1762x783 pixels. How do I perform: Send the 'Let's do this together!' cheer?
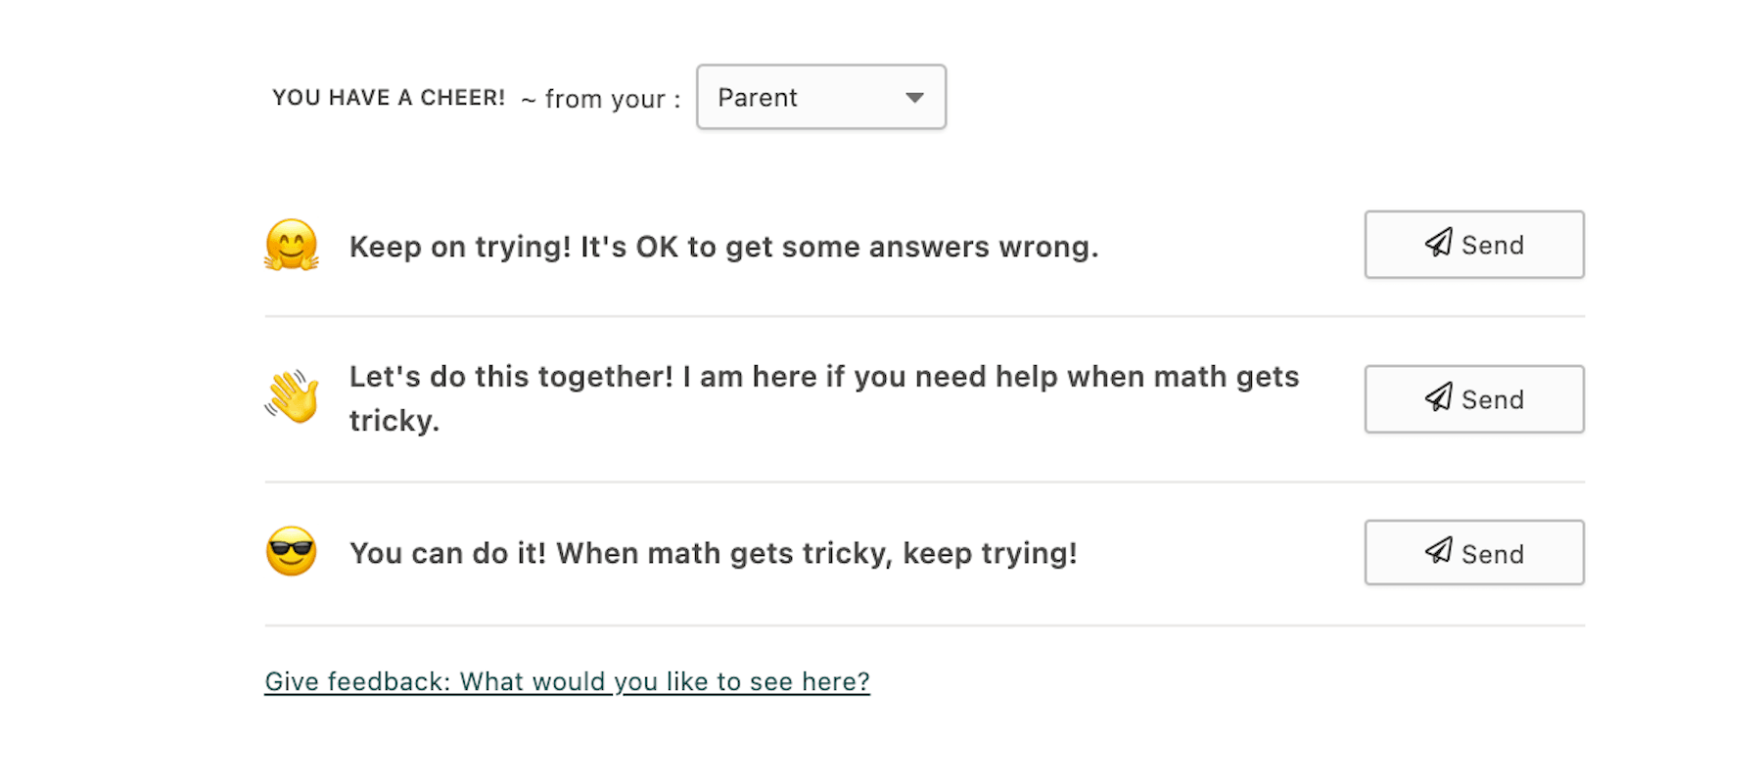(x=1473, y=398)
